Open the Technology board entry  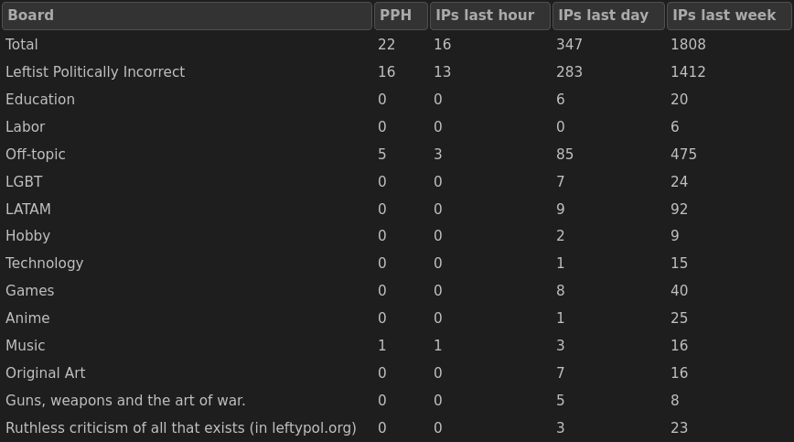pos(45,264)
